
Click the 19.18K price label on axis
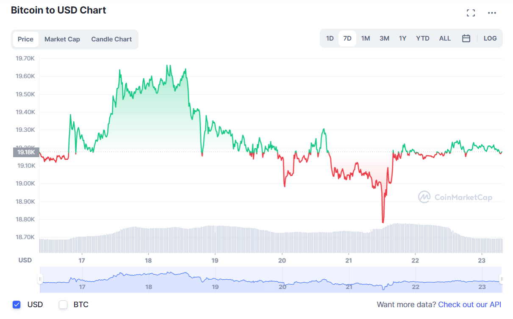coord(26,152)
